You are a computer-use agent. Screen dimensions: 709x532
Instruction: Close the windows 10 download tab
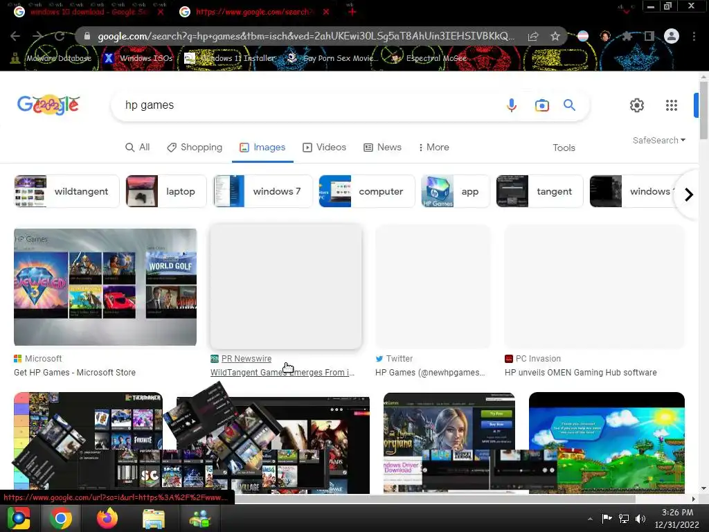coord(161,12)
